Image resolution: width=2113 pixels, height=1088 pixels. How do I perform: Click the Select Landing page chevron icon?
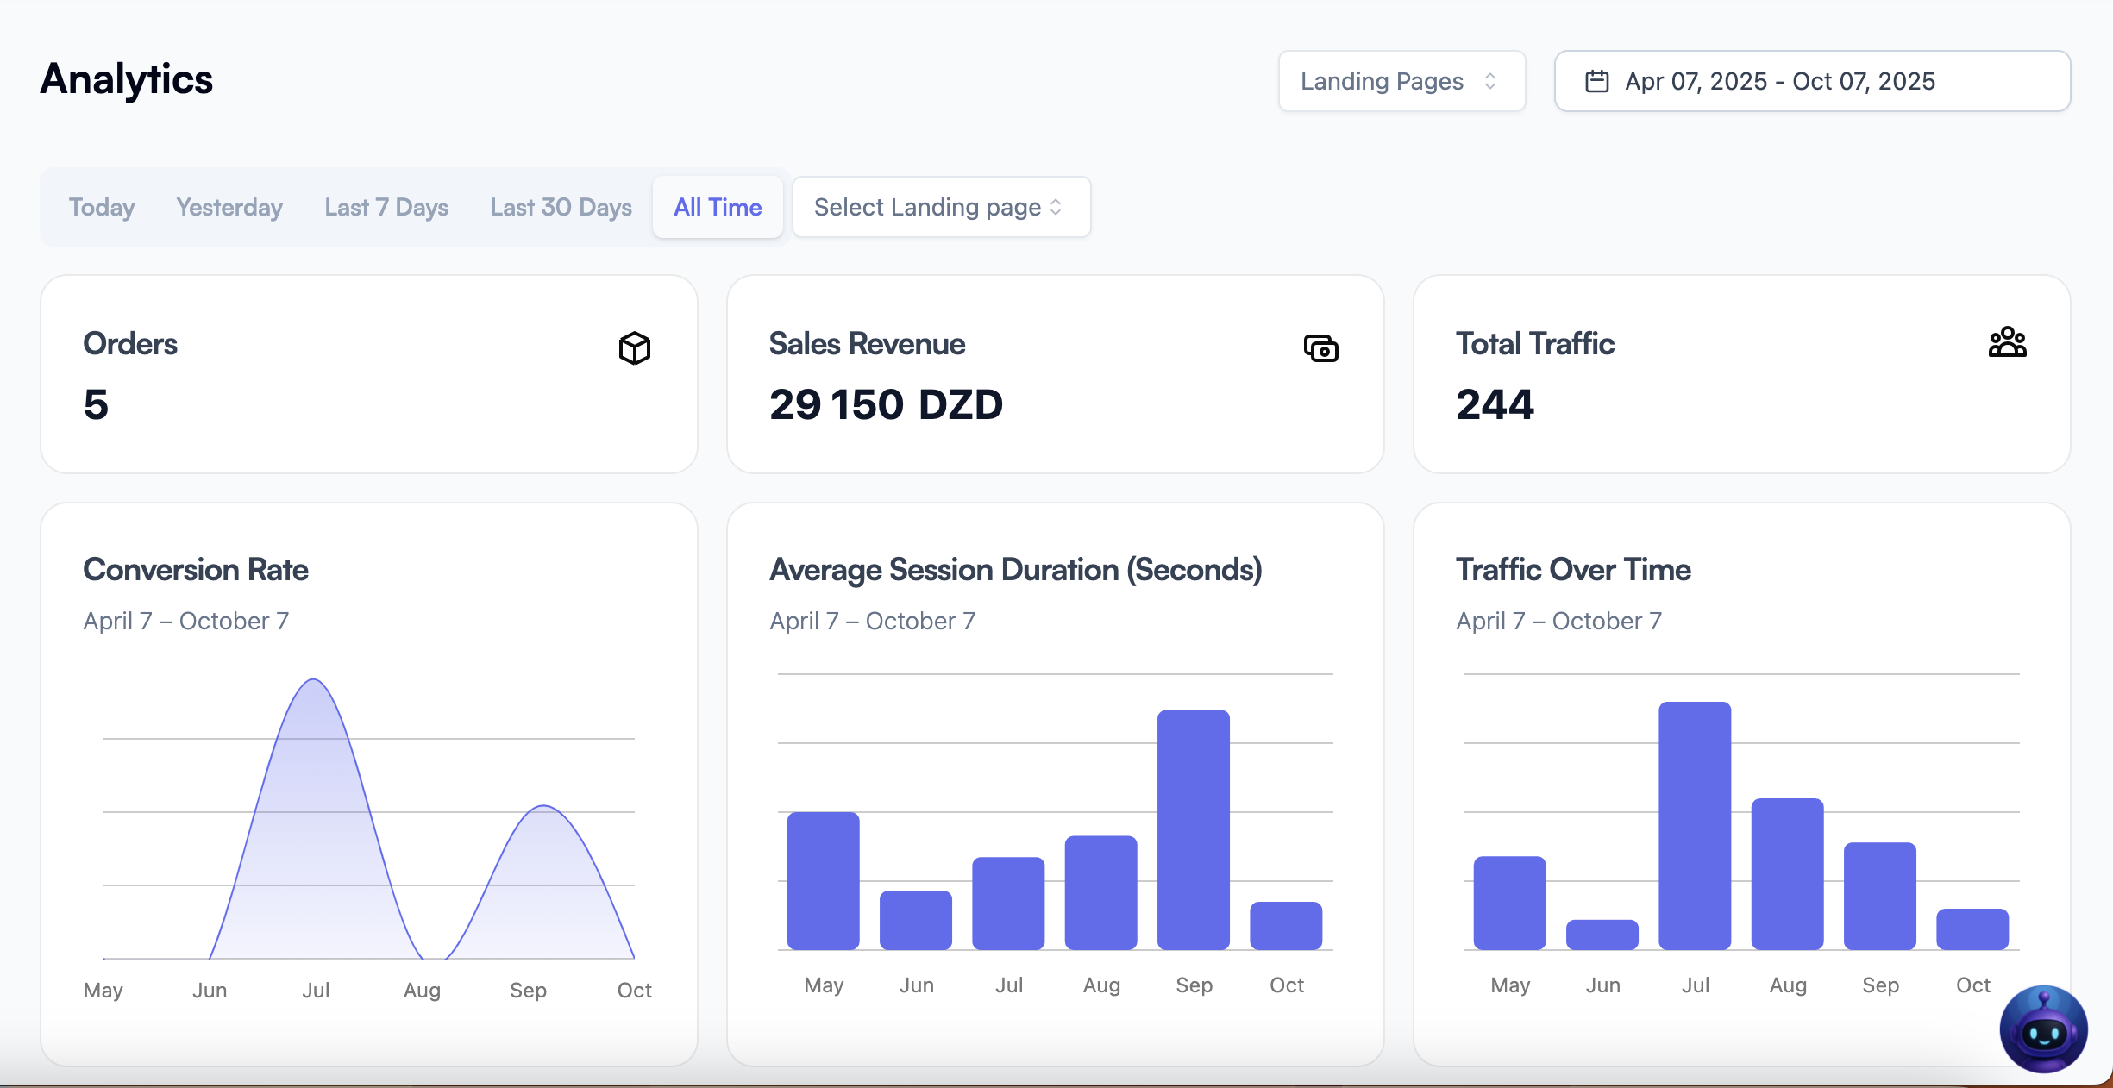pos(1056,207)
